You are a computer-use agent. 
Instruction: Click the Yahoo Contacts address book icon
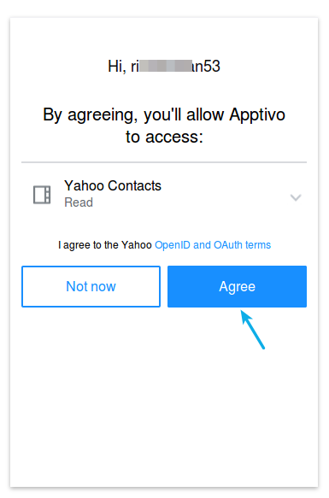[42, 195]
